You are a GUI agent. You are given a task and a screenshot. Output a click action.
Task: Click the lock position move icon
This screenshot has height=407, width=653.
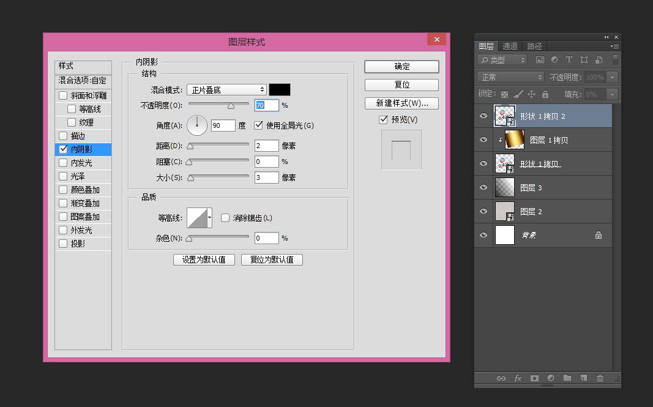pos(531,94)
